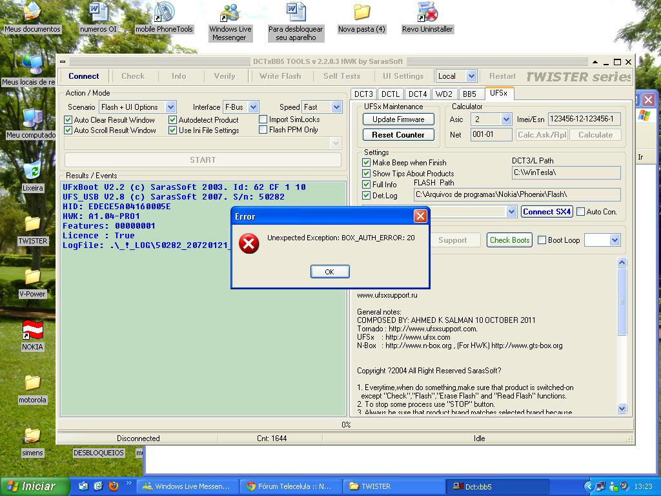Image resolution: width=661 pixels, height=496 pixels.
Task: Open the simens desktop folder
Action: pyautogui.click(x=32, y=442)
